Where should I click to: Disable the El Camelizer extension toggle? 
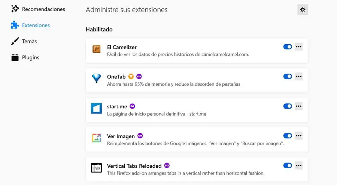288,47
